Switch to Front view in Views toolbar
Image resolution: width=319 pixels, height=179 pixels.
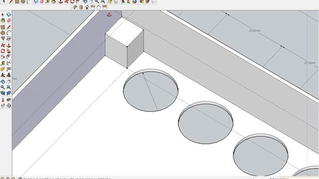(x=87, y=7)
